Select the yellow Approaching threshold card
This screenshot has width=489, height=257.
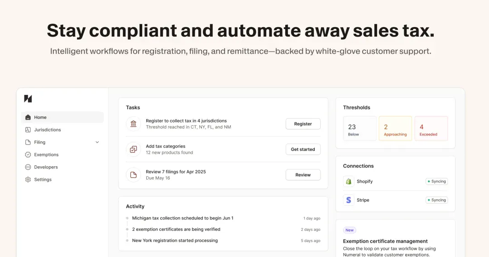(395, 128)
